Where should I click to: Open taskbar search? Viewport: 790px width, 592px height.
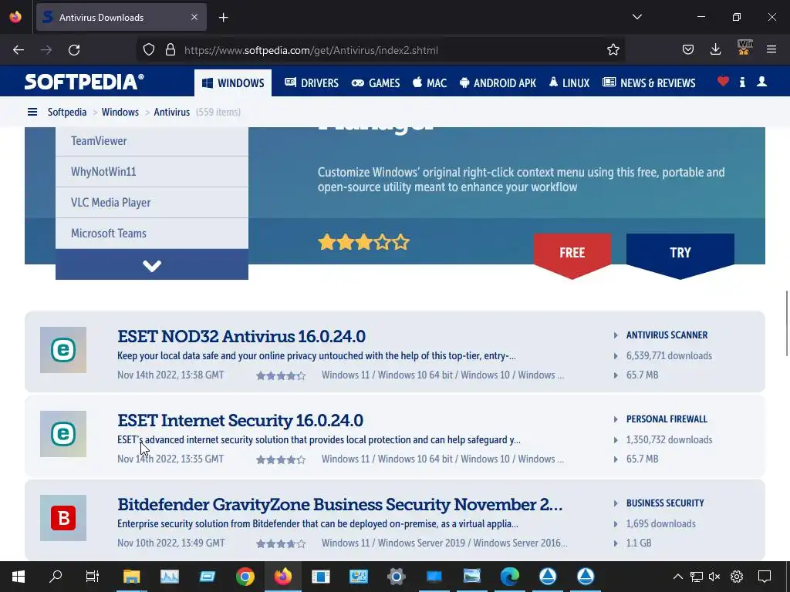pos(56,577)
